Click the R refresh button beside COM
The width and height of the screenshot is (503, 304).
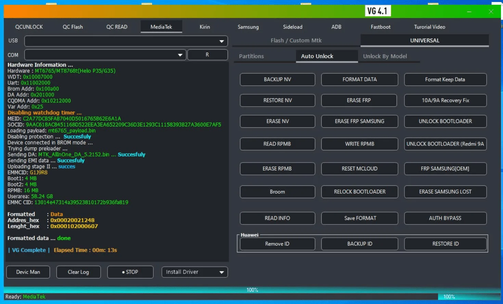coord(207,55)
